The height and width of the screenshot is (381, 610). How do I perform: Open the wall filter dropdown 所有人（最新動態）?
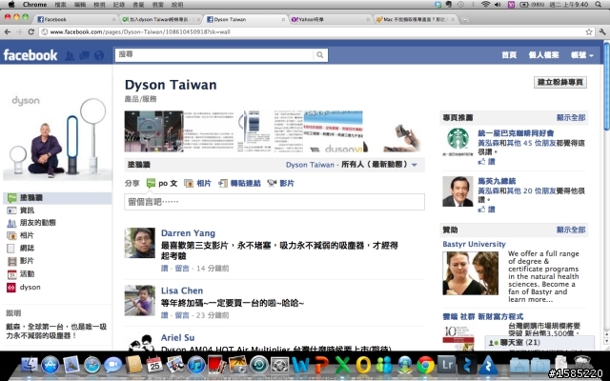379,165
